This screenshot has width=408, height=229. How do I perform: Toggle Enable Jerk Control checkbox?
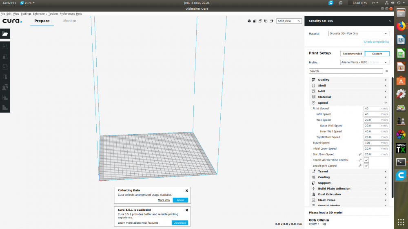366,166
